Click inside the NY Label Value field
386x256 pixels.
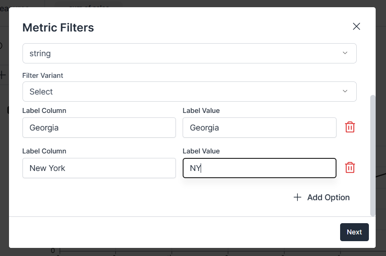(x=260, y=168)
